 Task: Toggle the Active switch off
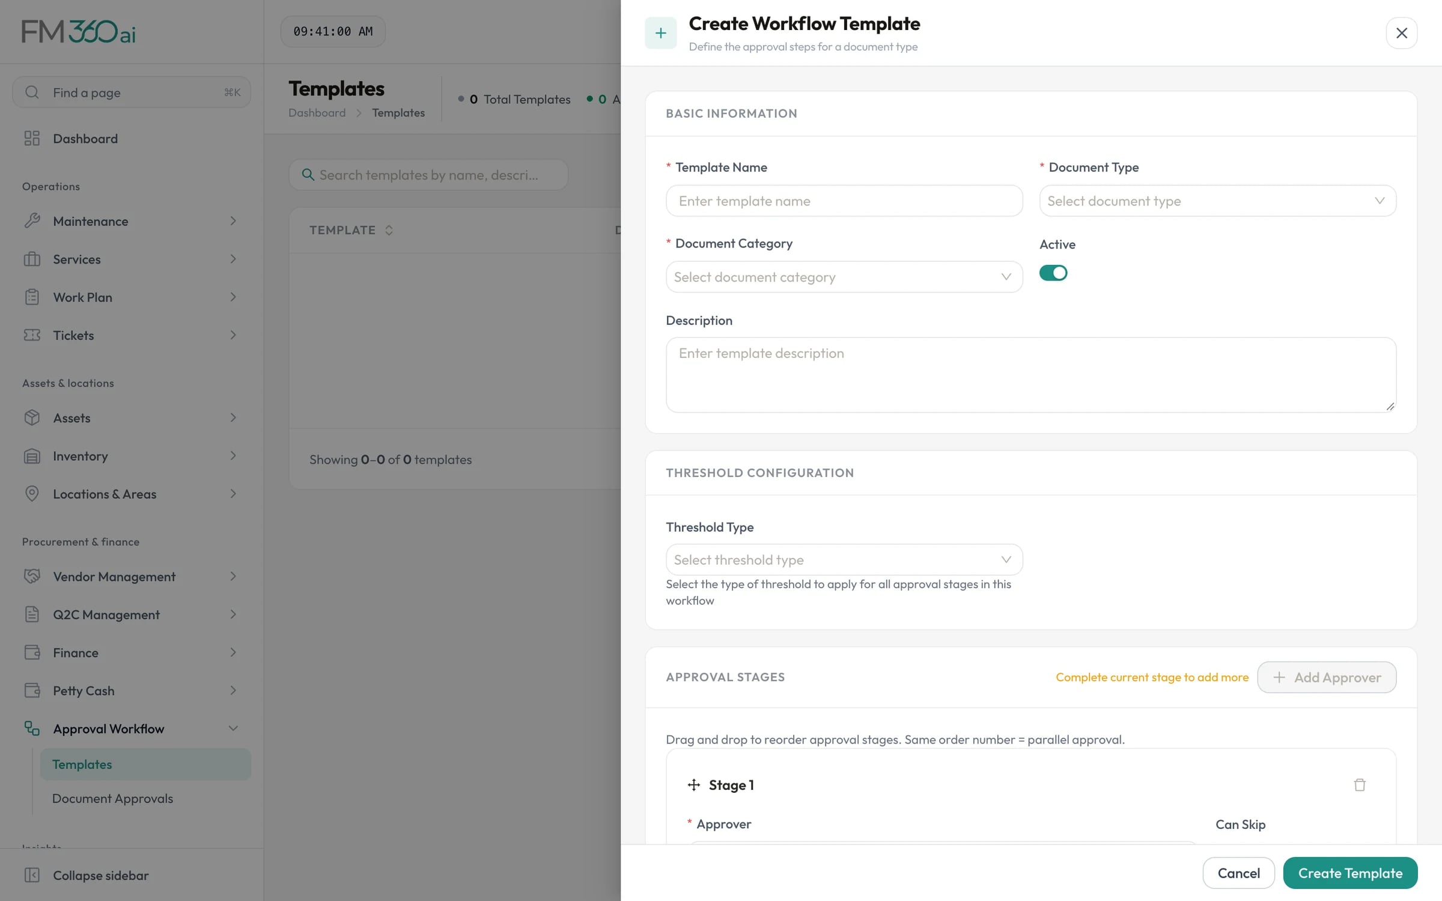pyautogui.click(x=1053, y=273)
